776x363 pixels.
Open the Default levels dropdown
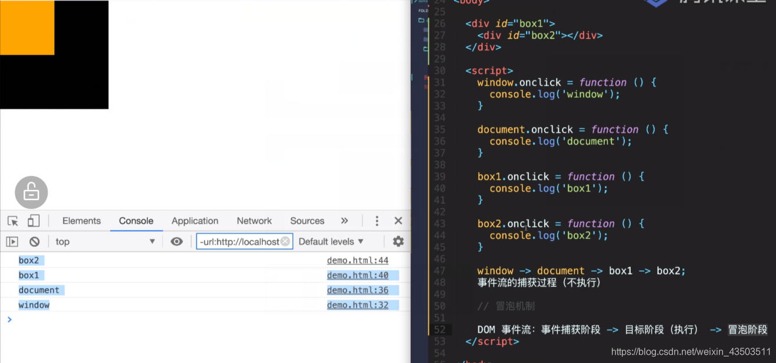click(331, 242)
